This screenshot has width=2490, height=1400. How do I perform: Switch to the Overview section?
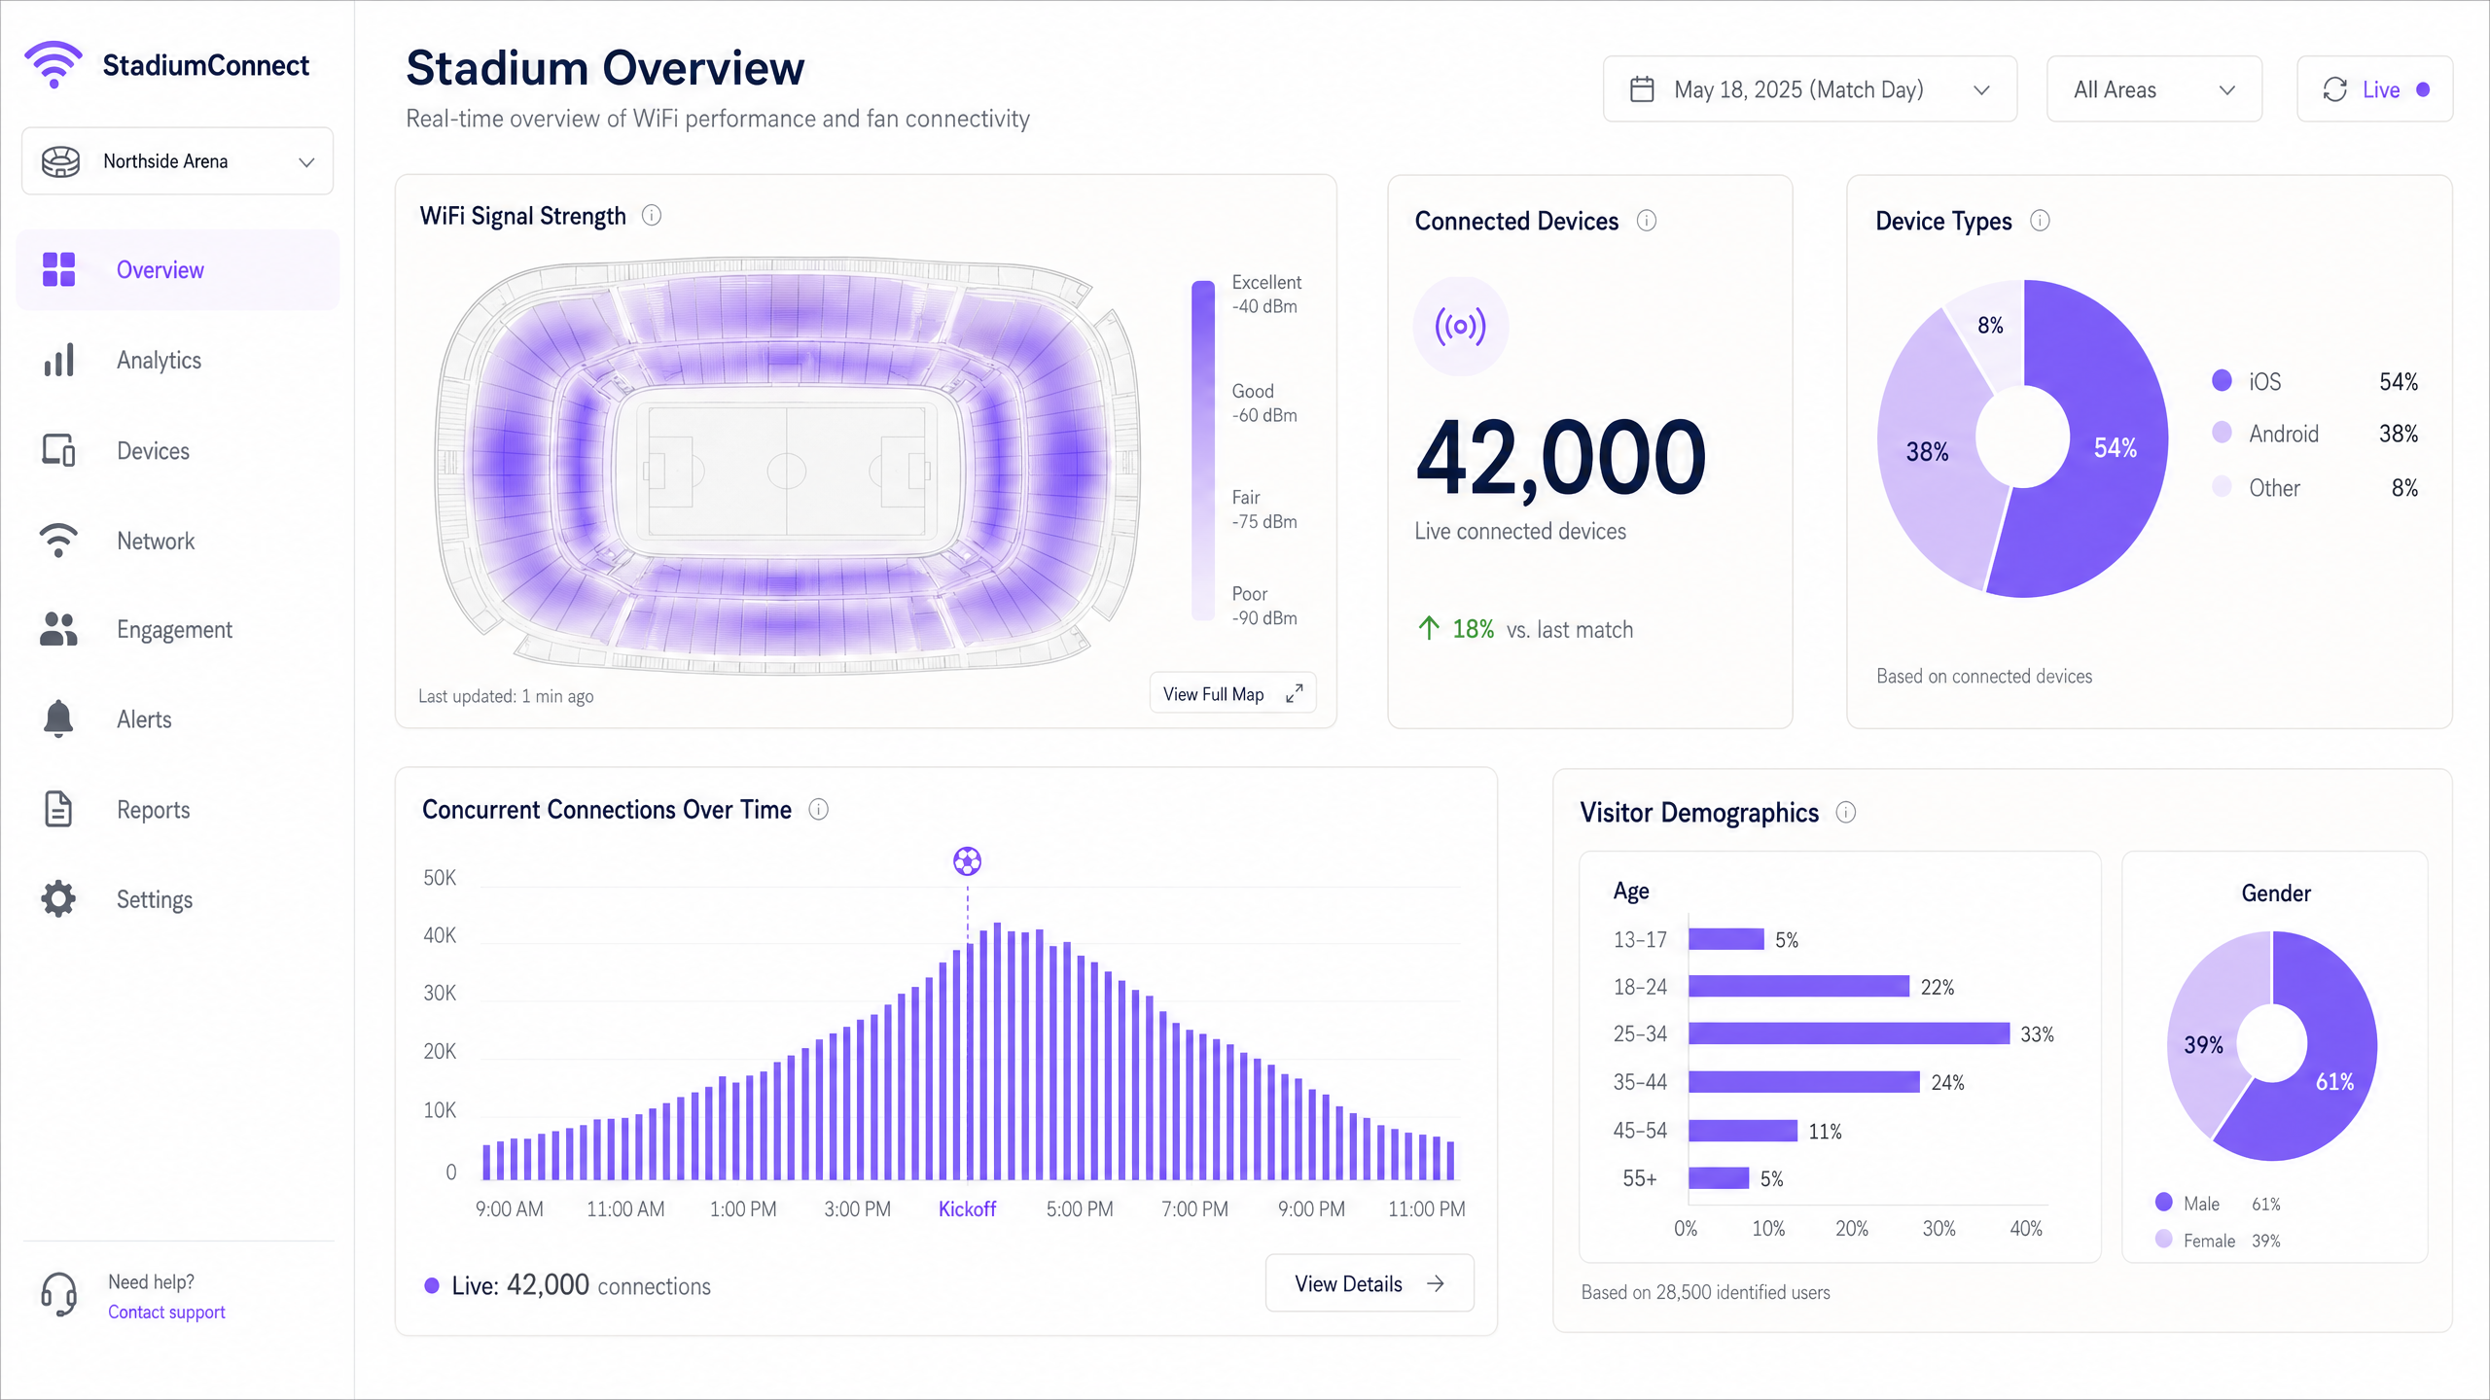[x=160, y=269]
